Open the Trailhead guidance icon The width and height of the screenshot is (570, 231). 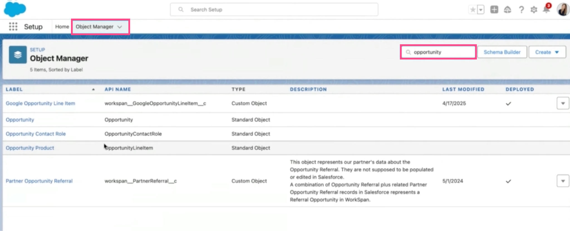coord(508,10)
